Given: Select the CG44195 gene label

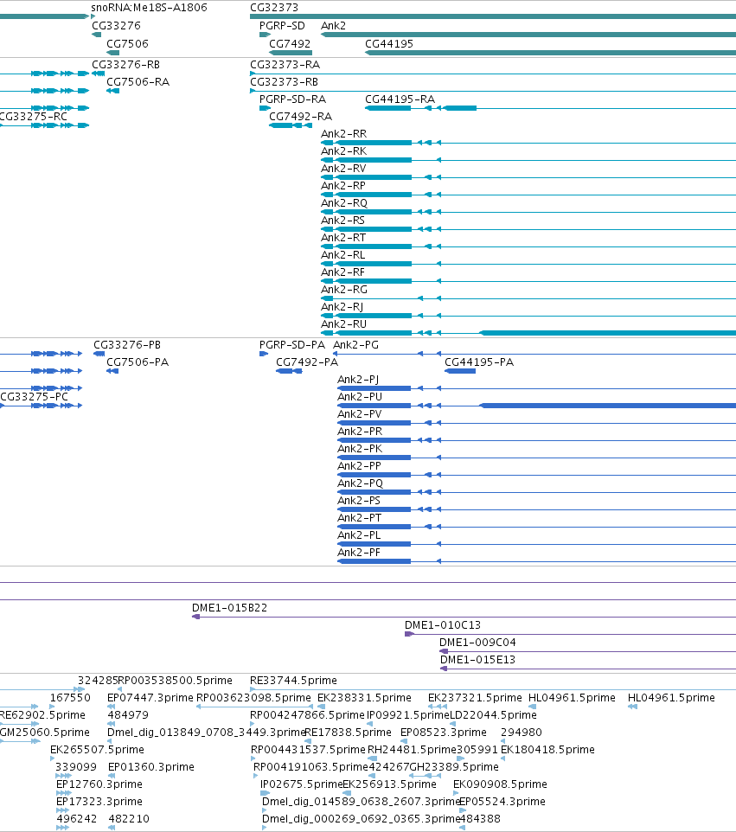Looking at the screenshot, I should tap(389, 44).
